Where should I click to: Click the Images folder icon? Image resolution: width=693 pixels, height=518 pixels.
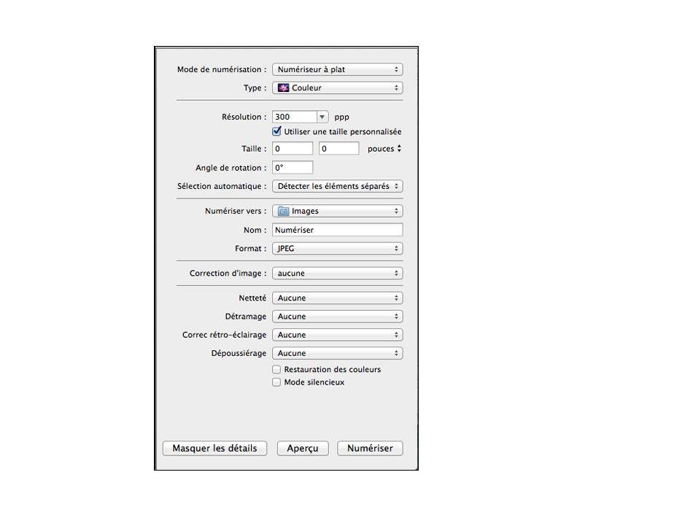click(283, 212)
